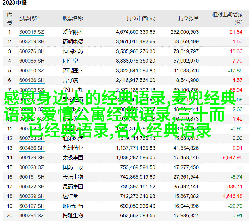
Task: Follow the 600276.SH stock link
Action: pos(32,51)
